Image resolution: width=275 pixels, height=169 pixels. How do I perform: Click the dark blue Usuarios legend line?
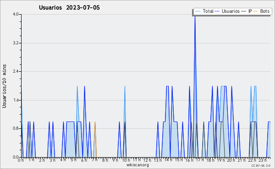click(x=217, y=11)
